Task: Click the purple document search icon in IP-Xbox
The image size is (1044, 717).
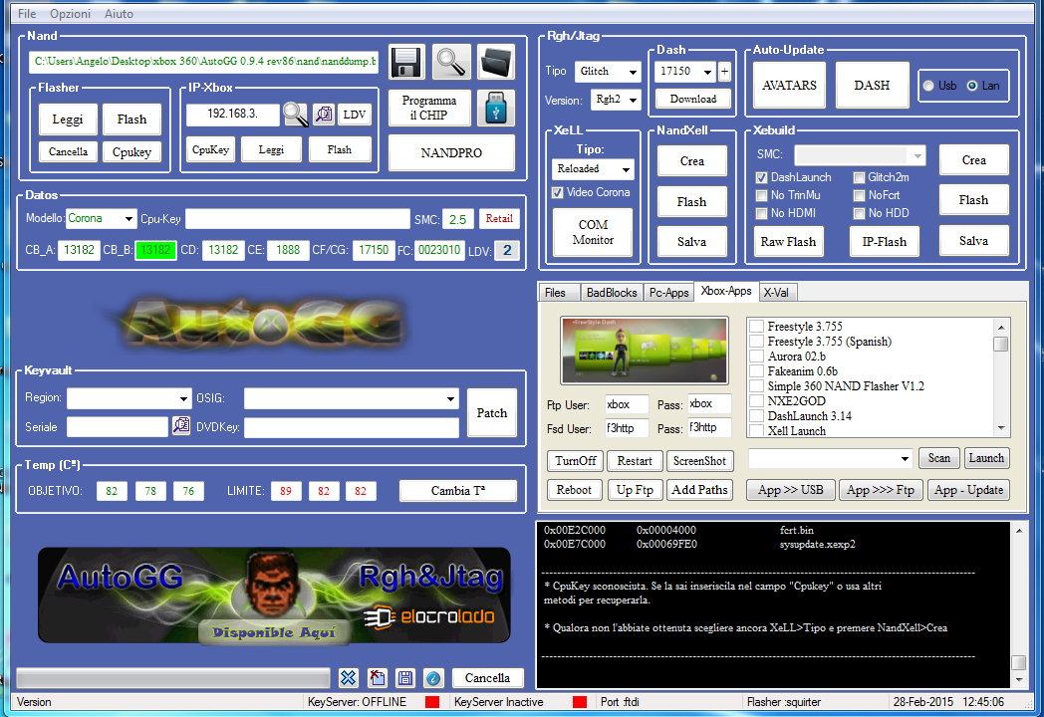Action: click(324, 115)
